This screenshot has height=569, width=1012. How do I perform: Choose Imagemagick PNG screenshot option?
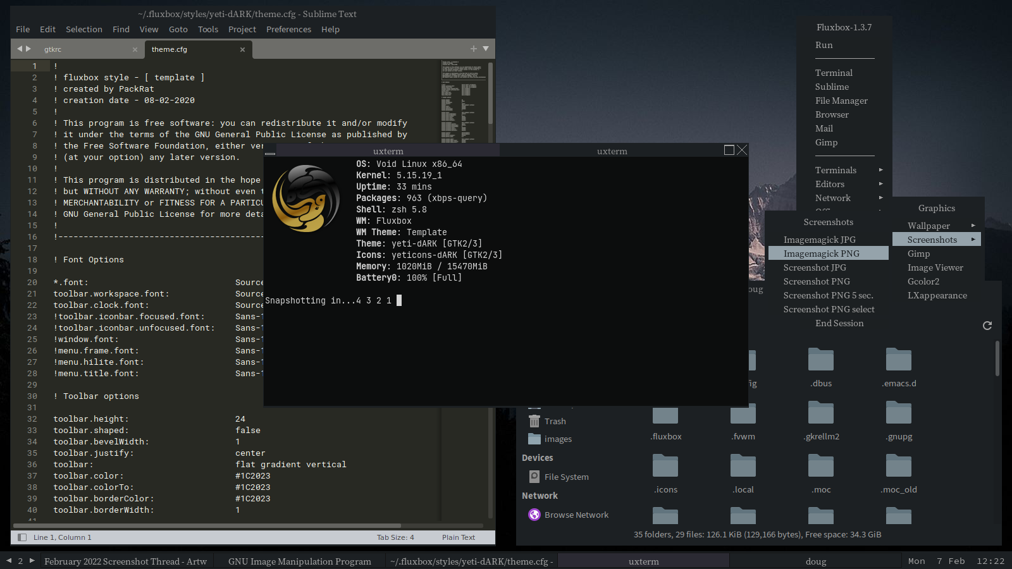click(829, 254)
